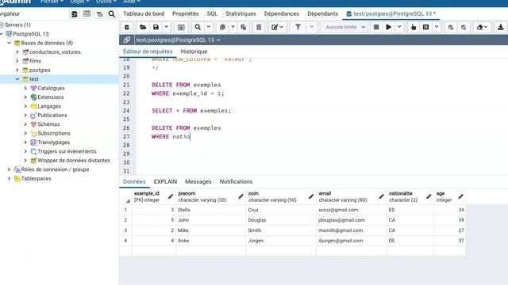Click the Explain Analyze icon
The width and height of the screenshot is (508, 285).
click(x=426, y=27)
